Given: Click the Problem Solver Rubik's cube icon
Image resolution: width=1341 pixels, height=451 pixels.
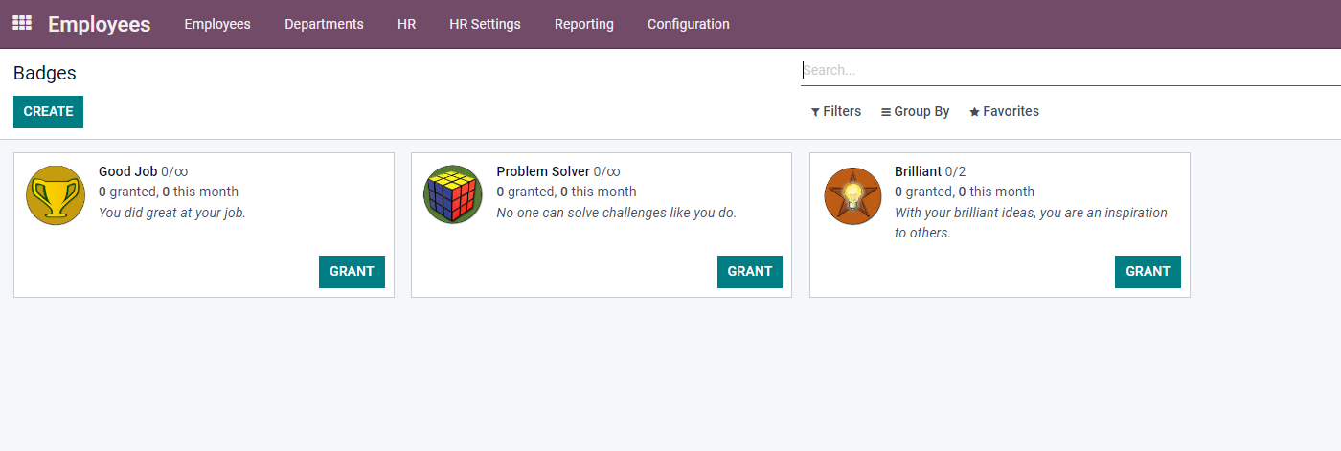Looking at the screenshot, I should point(453,195).
